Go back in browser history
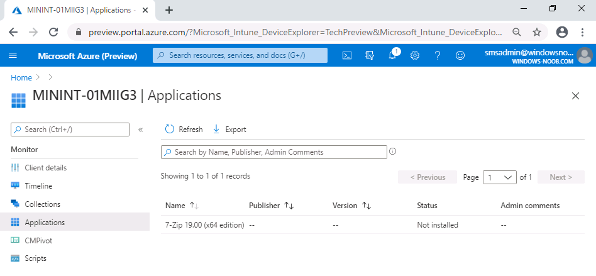 tap(13, 32)
